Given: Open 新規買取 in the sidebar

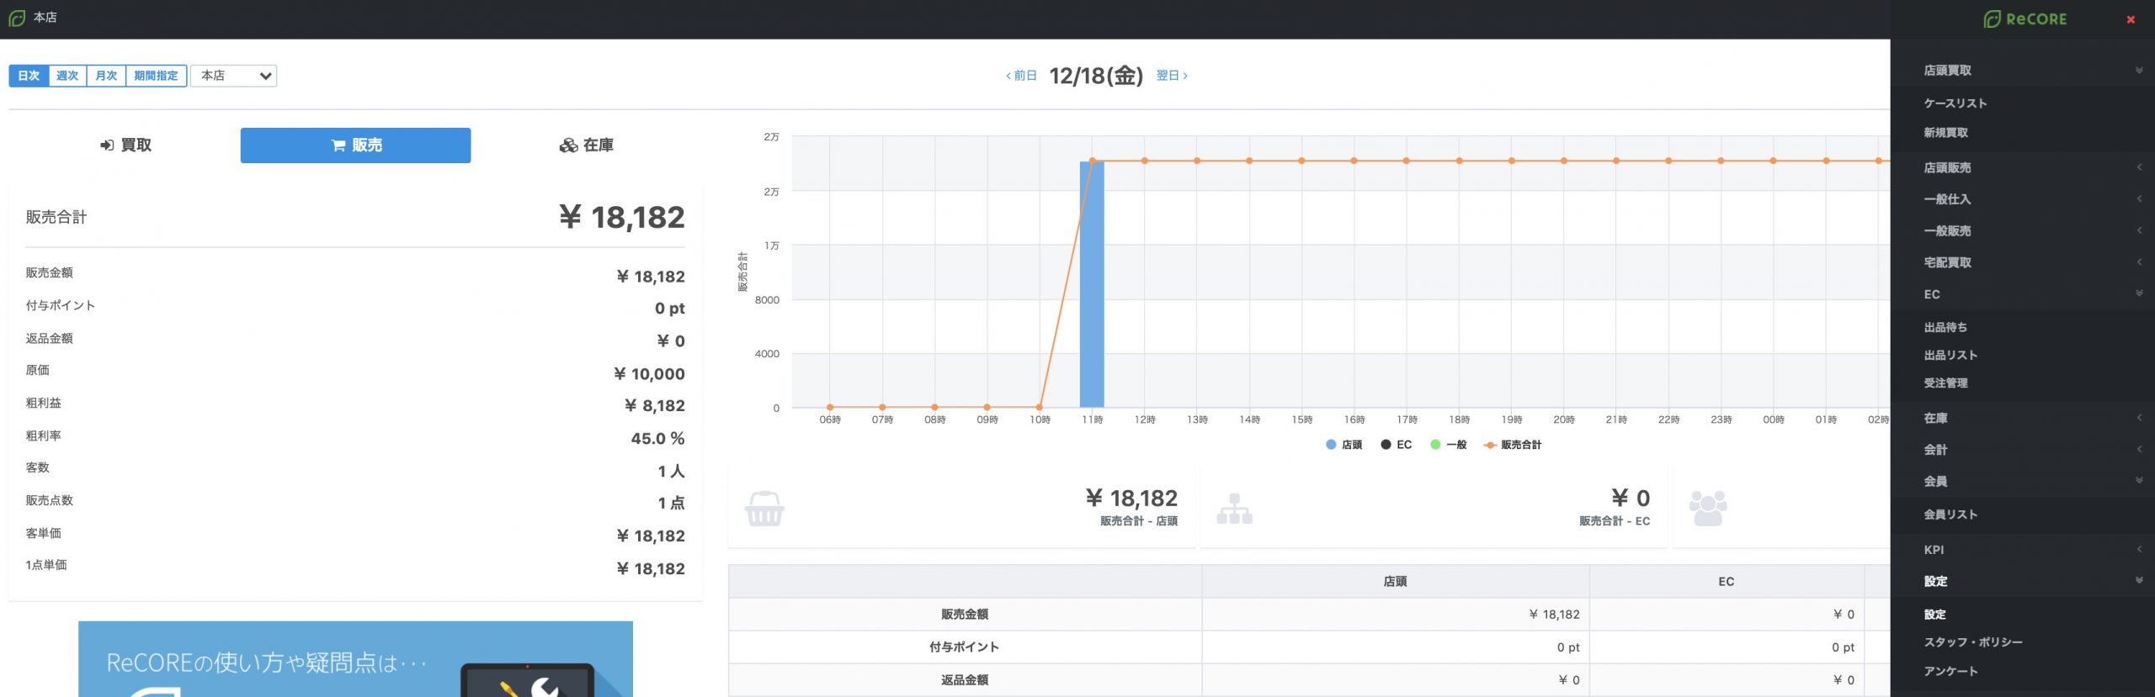Looking at the screenshot, I should pyautogui.click(x=1945, y=133).
